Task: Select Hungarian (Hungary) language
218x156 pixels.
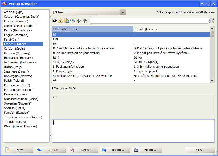Action: coord(18,58)
